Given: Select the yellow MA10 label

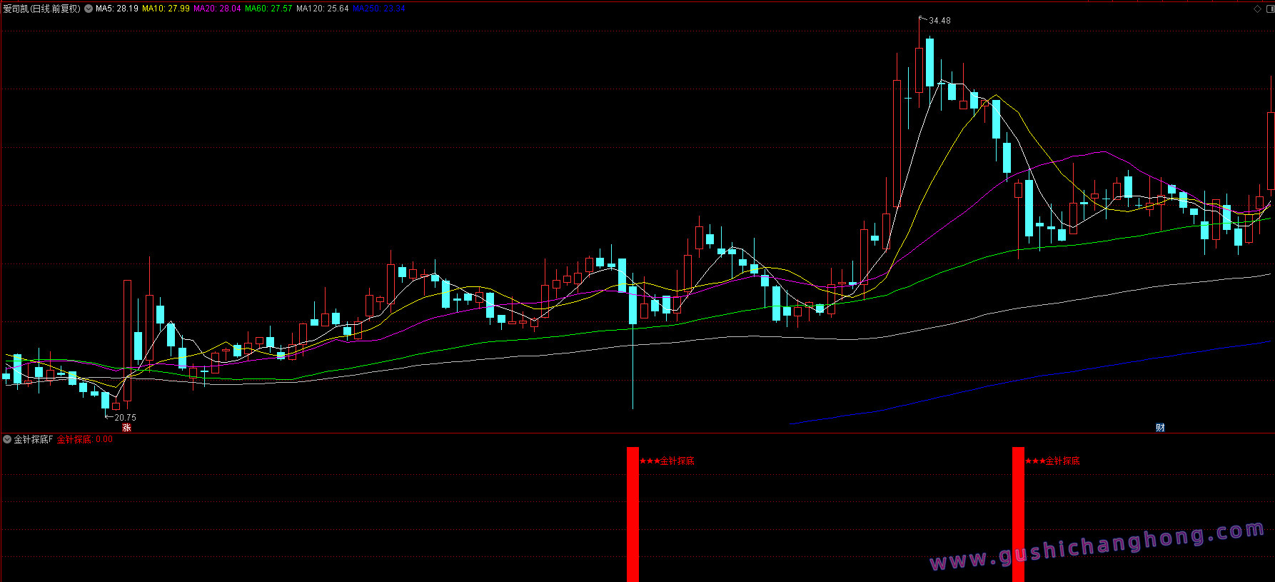Looking at the screenshot, I should click(x=166, y=9).
